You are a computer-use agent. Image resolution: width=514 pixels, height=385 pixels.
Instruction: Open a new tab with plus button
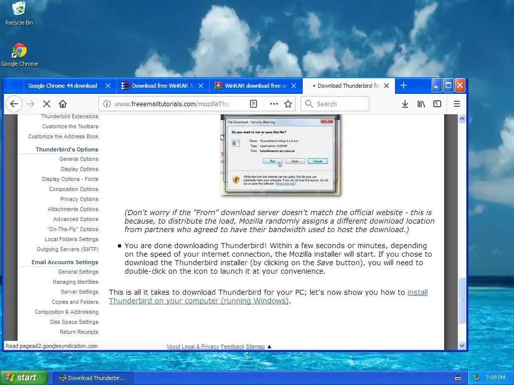tap(404, 85)
